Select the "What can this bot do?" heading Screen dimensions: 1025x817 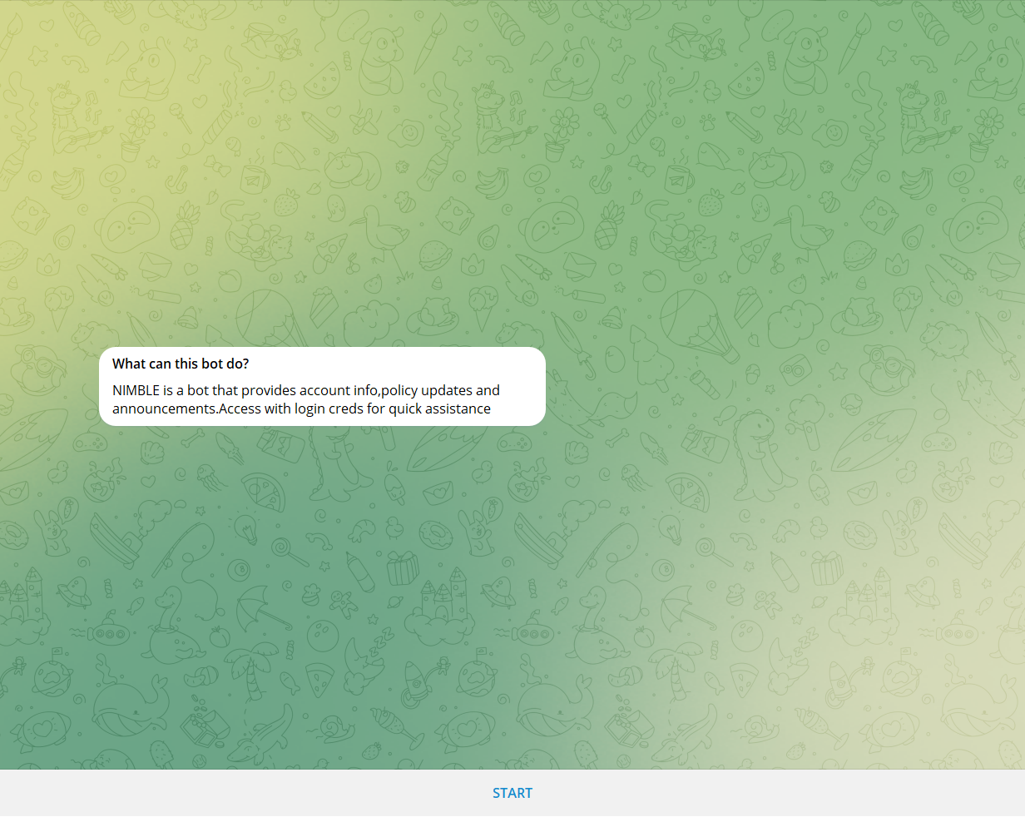[x=181, y=364]
